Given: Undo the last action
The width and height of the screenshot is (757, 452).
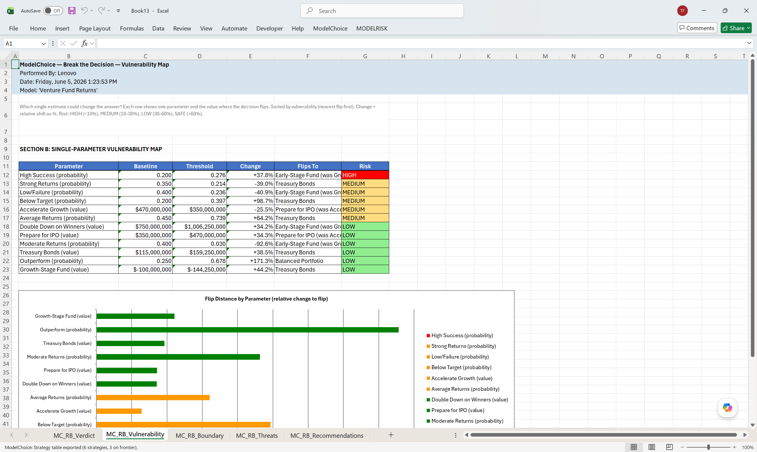Looking at the screenshot, I should tap(84, 10).
